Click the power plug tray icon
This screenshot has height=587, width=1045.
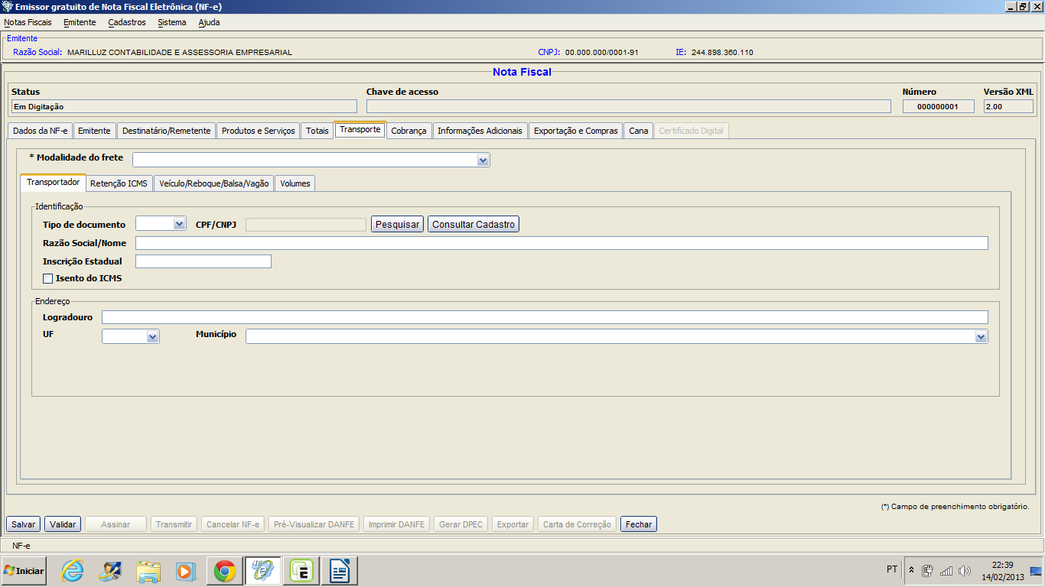coord(927,570)
